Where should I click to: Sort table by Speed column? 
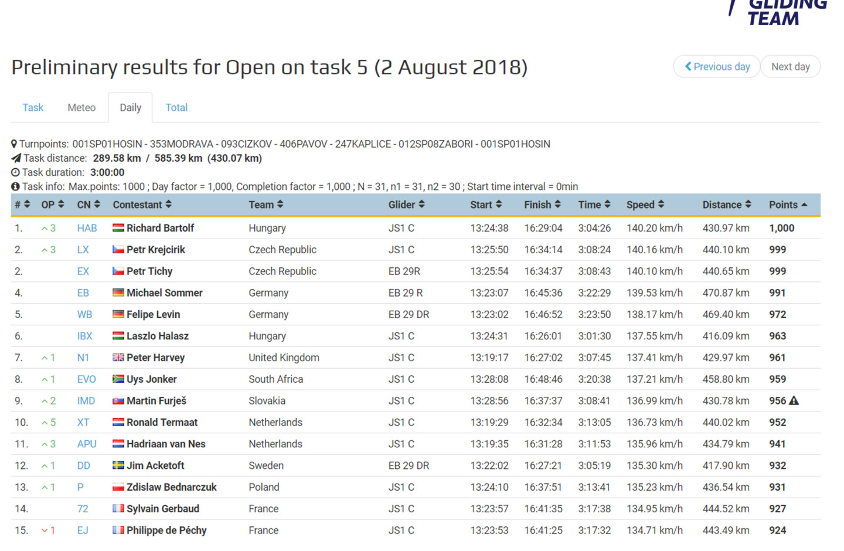pos(645,205)
